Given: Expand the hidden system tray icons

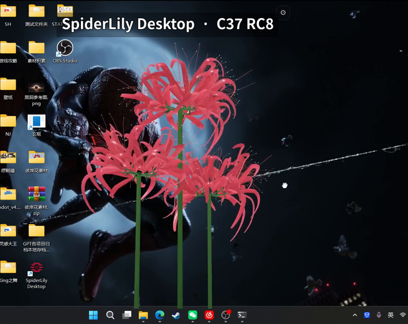Looking at the screenshot, I should 355,315.
